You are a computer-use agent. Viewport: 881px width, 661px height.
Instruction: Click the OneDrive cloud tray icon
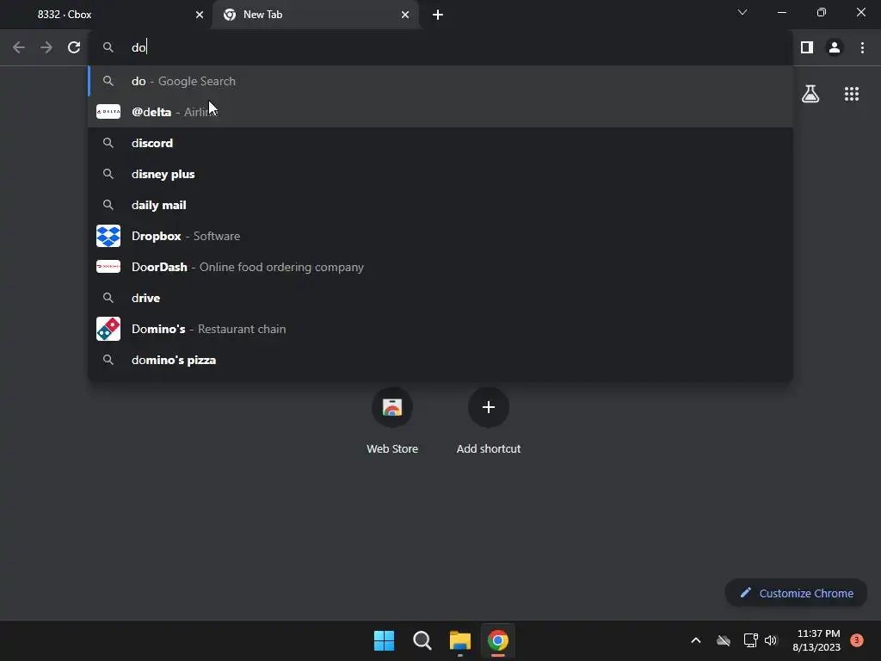pyautogui.click(x=724, y=640)
